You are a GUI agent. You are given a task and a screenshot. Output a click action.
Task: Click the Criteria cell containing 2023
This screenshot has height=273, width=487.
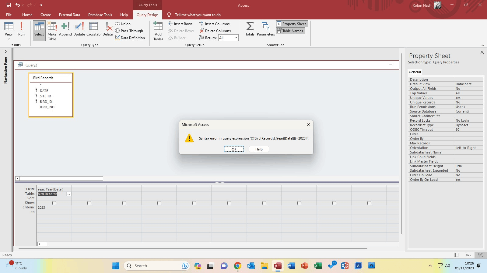click(54, 207)
